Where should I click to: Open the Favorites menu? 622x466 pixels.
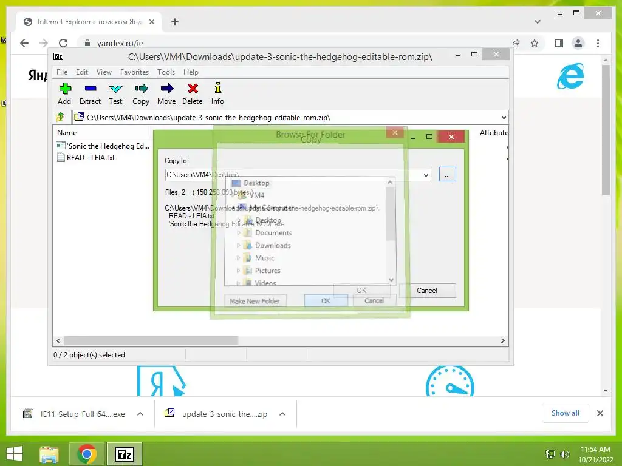click(134, 72)
